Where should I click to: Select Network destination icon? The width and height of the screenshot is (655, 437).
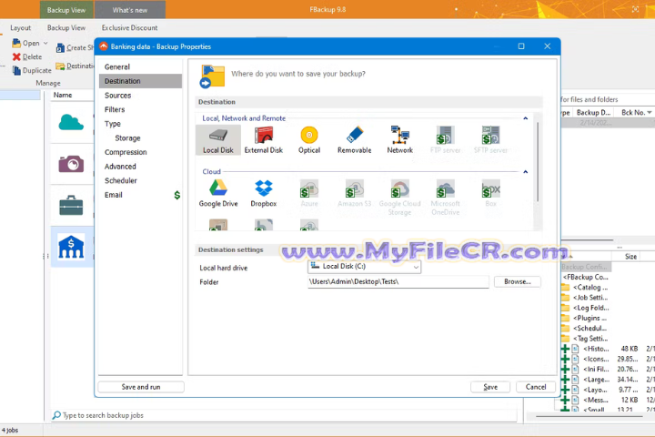pyautogui.click(x=399, y=140)
